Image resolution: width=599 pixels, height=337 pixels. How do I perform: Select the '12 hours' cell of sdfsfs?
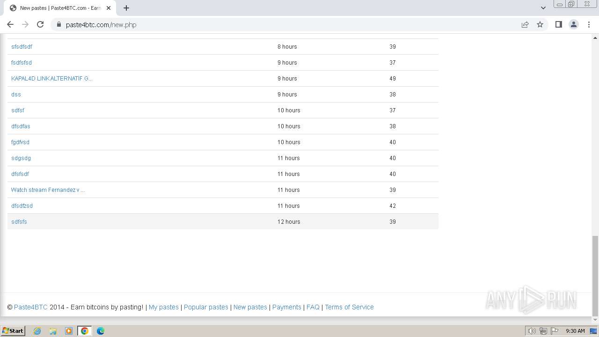pos(289,222)
